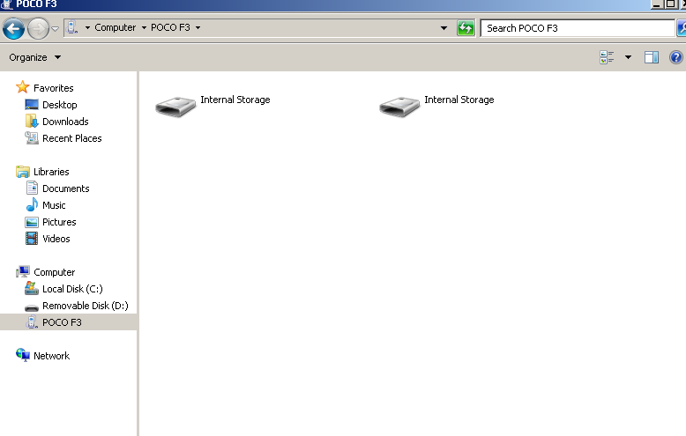Refresh the folder with green arrows button

466,28
